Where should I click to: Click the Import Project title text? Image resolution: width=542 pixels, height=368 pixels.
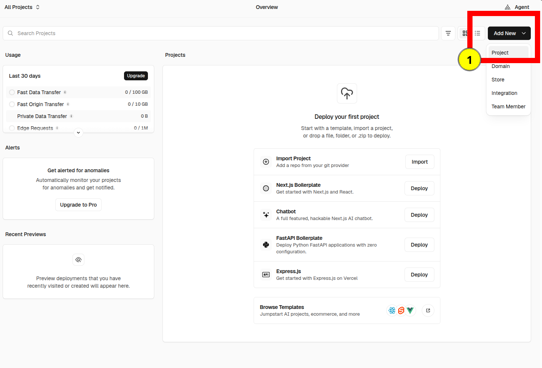pos(294,158)
